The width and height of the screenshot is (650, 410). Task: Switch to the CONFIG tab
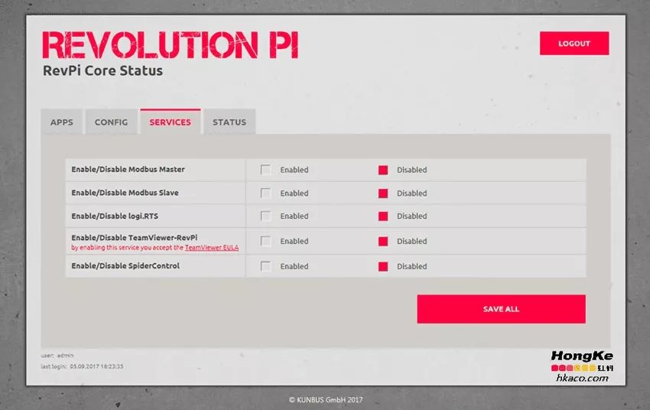click(111, 122)
